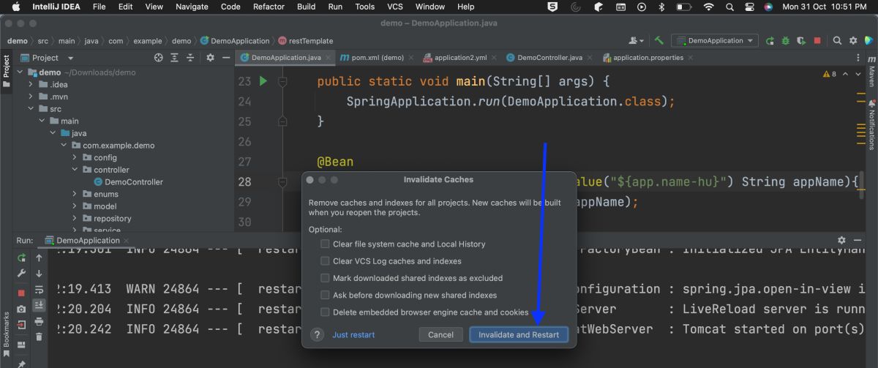Check Ask before downloading new shared indexes
Screen dimensions: 878x368
pos(325,295)
